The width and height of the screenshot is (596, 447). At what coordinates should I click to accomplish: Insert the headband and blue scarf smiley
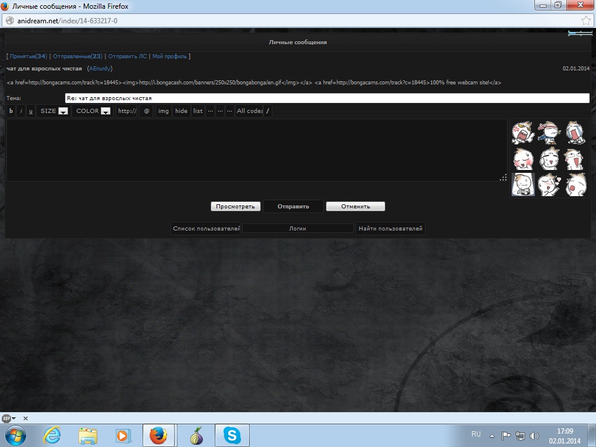click(x=549, y=133)
